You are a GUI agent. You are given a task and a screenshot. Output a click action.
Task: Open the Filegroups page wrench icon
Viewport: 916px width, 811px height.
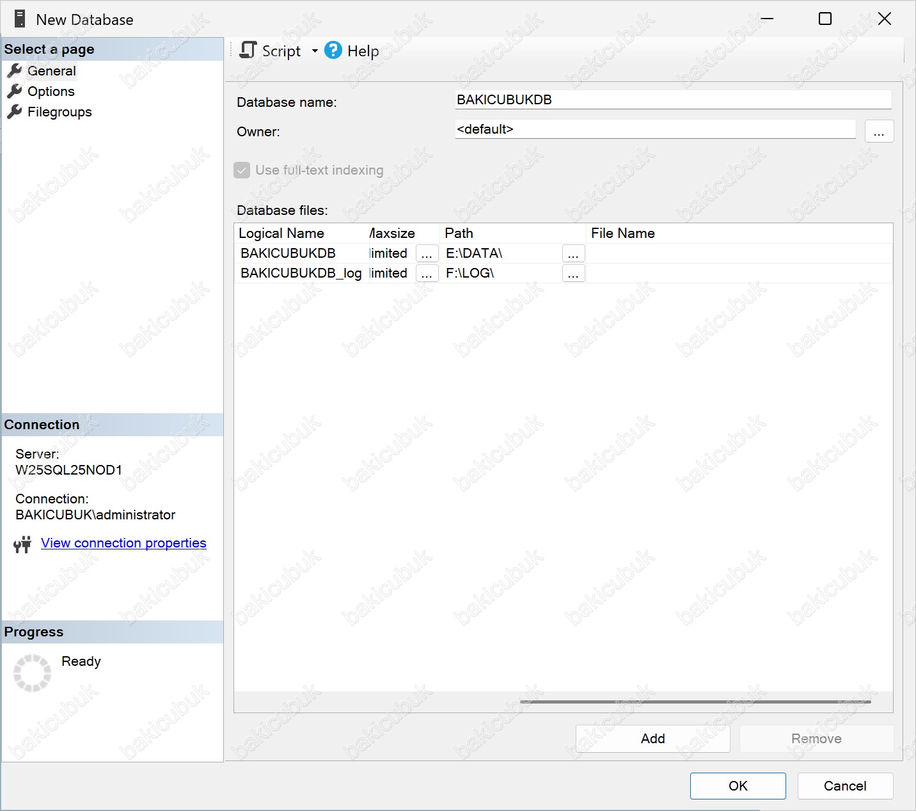click(x=15, y=111)
